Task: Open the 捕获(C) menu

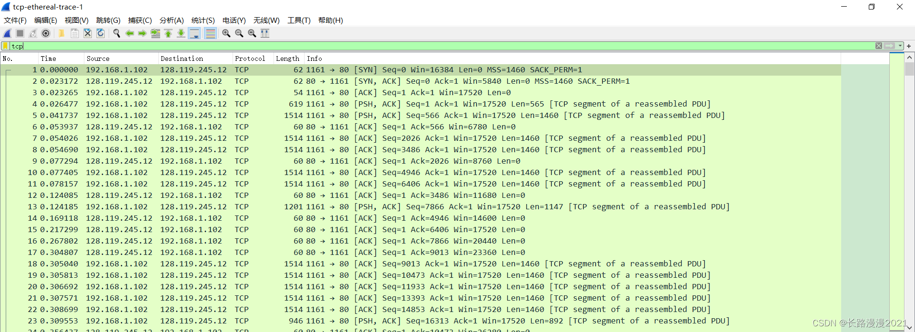Action: coord(140,20)
